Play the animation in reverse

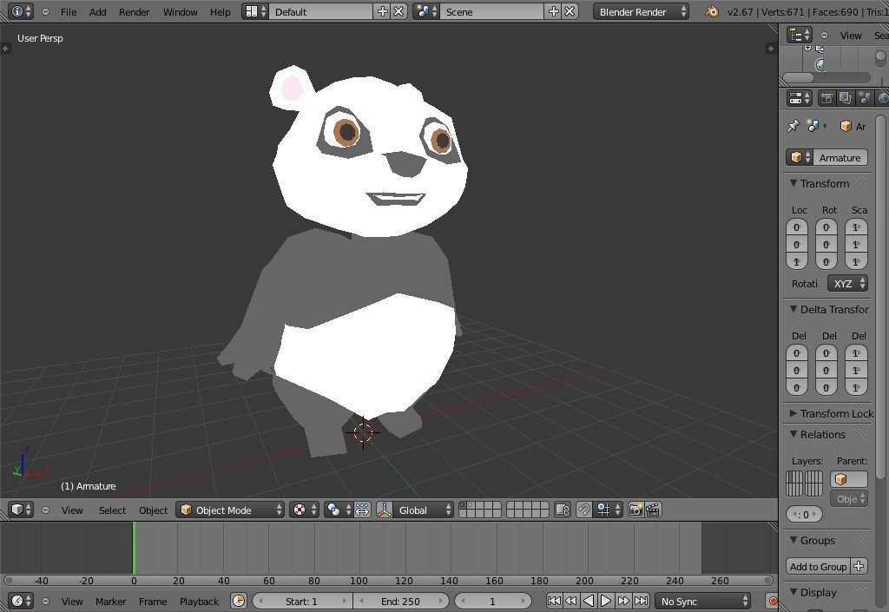[589, 601]
